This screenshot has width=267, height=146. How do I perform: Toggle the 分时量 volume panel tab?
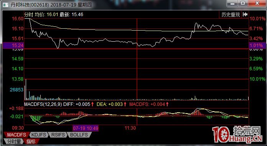[x=13, y=141]
